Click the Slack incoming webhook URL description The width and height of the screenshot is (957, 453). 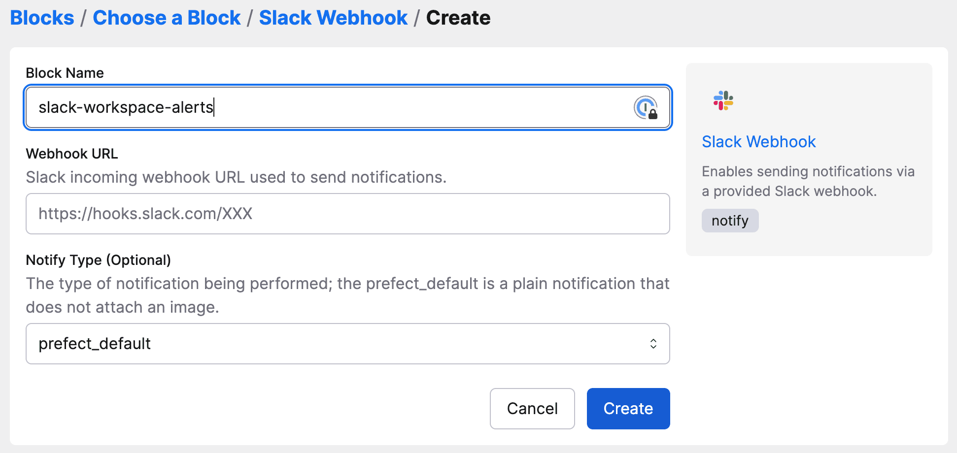(x=236, y=177)
